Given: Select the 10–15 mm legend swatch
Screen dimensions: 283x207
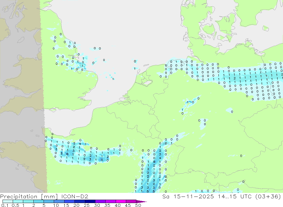Looking at the screenshot, I should tap(59, 201).
